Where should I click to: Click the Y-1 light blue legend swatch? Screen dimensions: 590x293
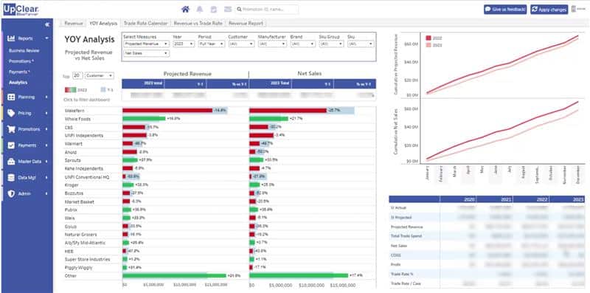(x=103, y=89)
